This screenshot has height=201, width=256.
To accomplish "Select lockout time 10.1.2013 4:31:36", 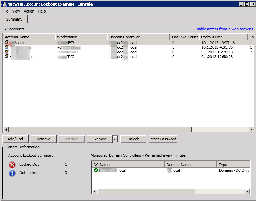I will click(x=217, y=47).
